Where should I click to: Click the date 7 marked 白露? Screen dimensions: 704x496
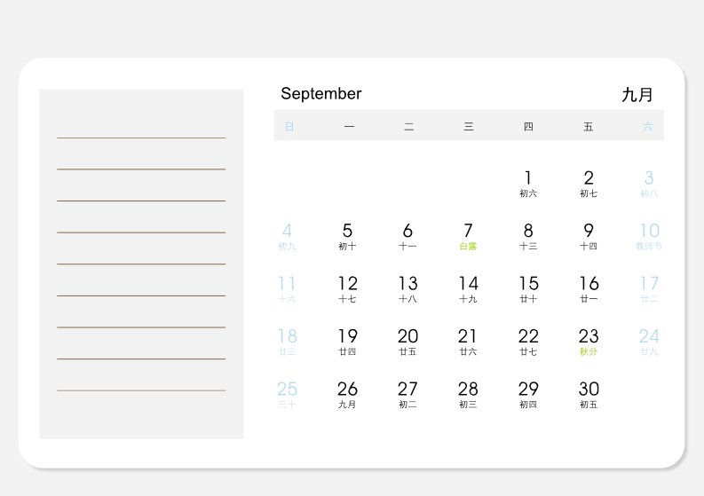click(468, 237)
